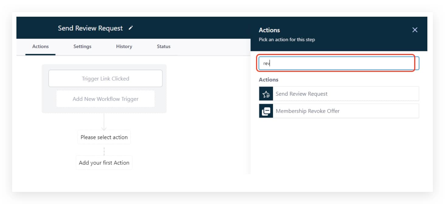The height and width of the screenshot is (204, 445).
Task: Click the star icon for Send Review Request
Action: [266, 94]
